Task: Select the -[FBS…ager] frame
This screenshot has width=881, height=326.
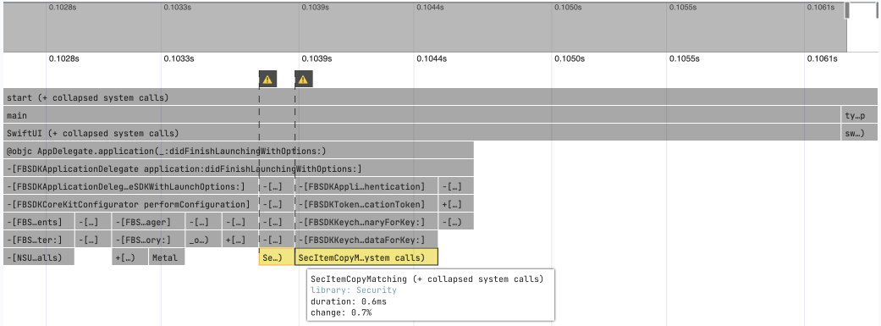Action: click(148, 222)
